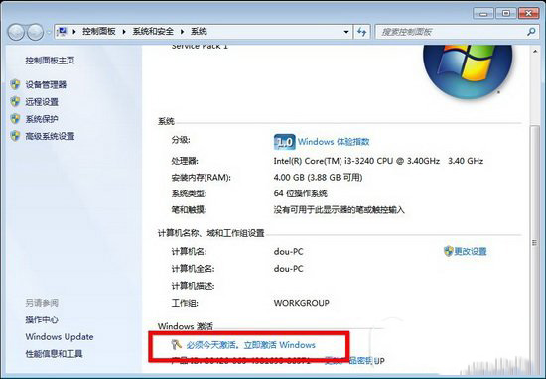546x379 pixels.
Task: Refresh the address bar location
Action: pyautogui.click(x=362, y=32)
